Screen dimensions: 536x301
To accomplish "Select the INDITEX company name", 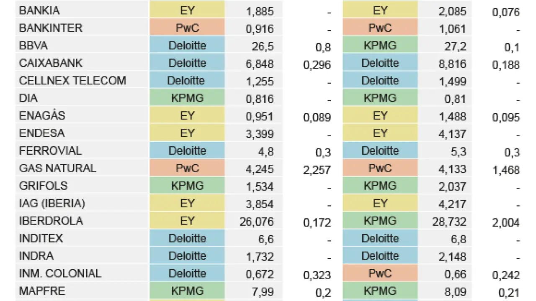I will pyautogui.click(x=41, y=238).
